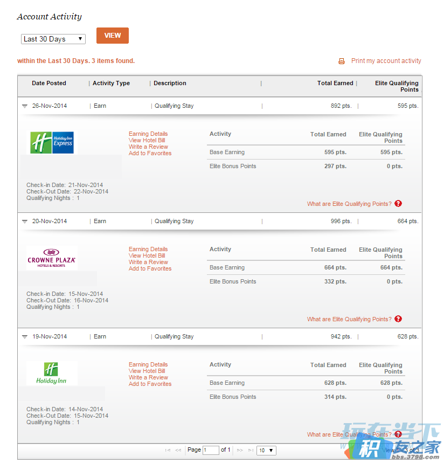Add Holiday Inn Express to Favorites

[150, 153]
